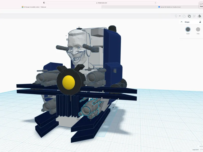Toggle the Shape lock icon
The height and width of the screenshot is (152, 203).
point(200,22)
